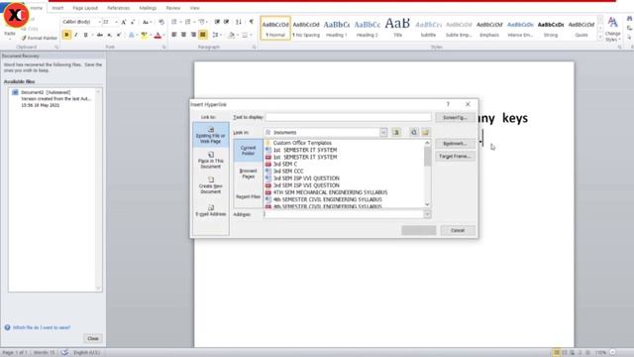Click Decrease Indent icon

click(x=217, y=22)
